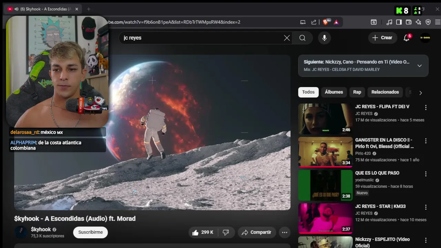Screen dimensions: 441x248
Task: Open options menu for JC REYES - STAR video
Action: point(426,207)
